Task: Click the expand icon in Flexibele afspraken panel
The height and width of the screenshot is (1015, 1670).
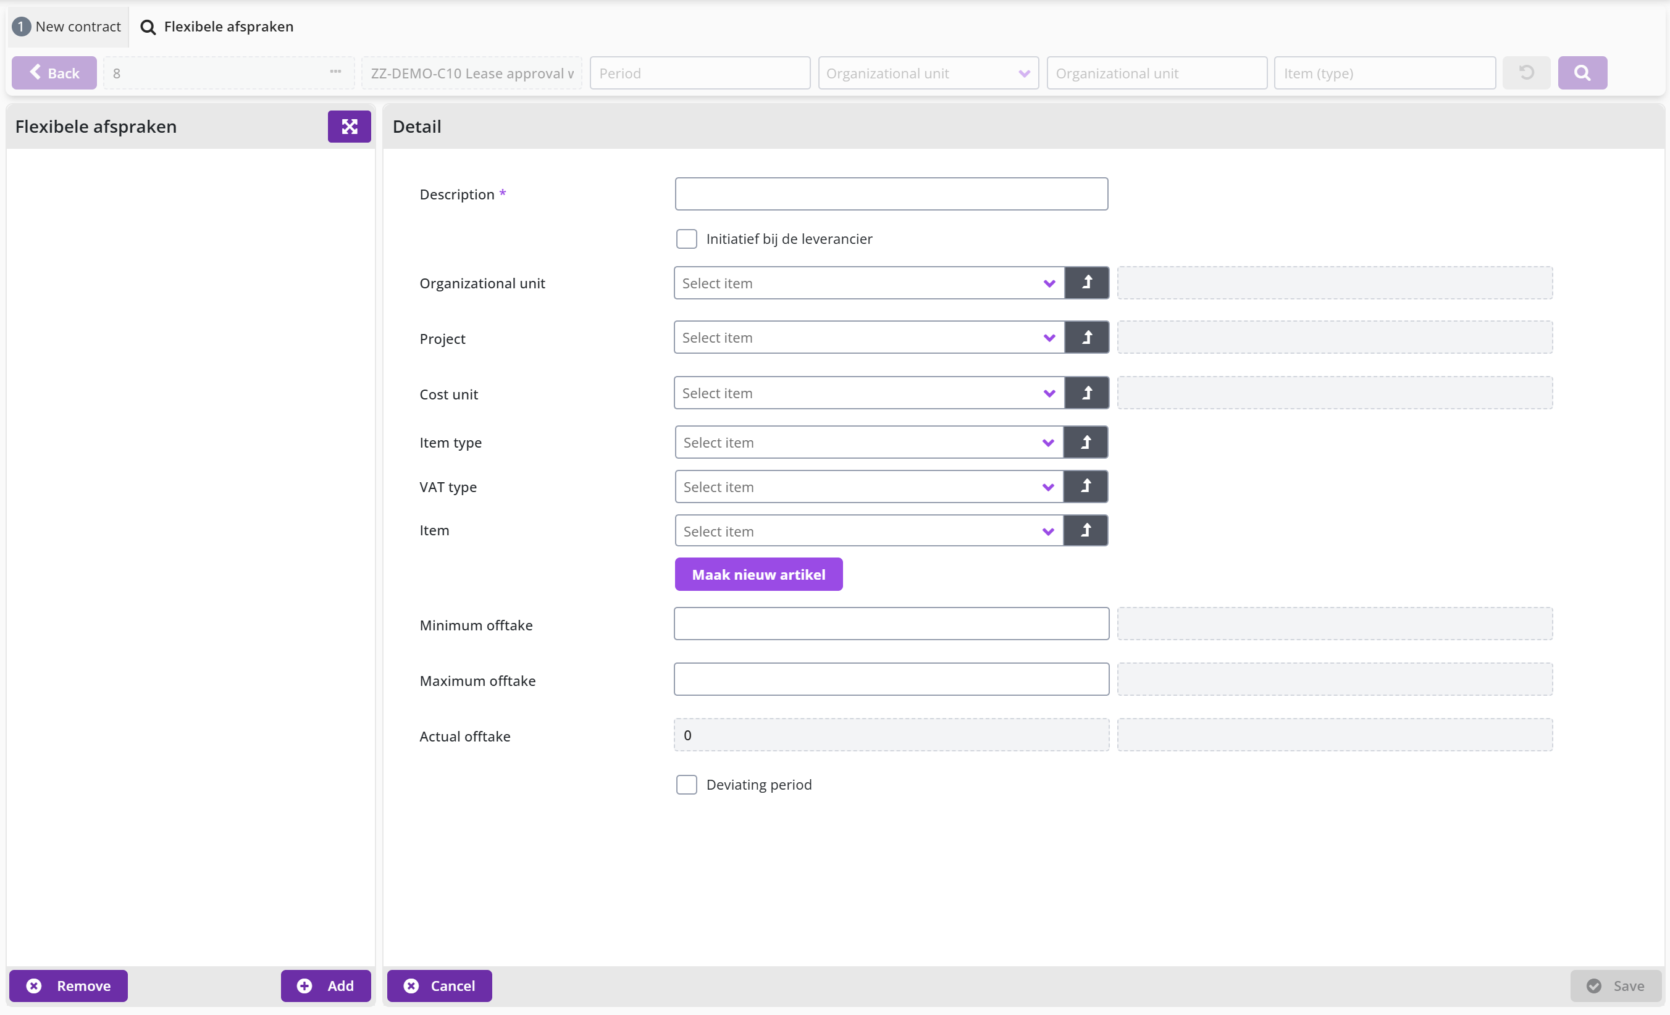Action: pyautogui.click(x=349, y=127)
